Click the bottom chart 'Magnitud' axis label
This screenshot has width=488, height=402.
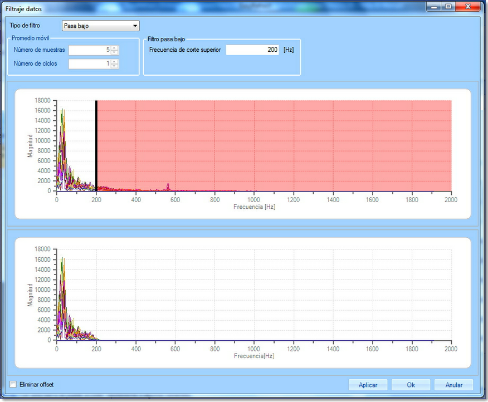coord(30,295)
